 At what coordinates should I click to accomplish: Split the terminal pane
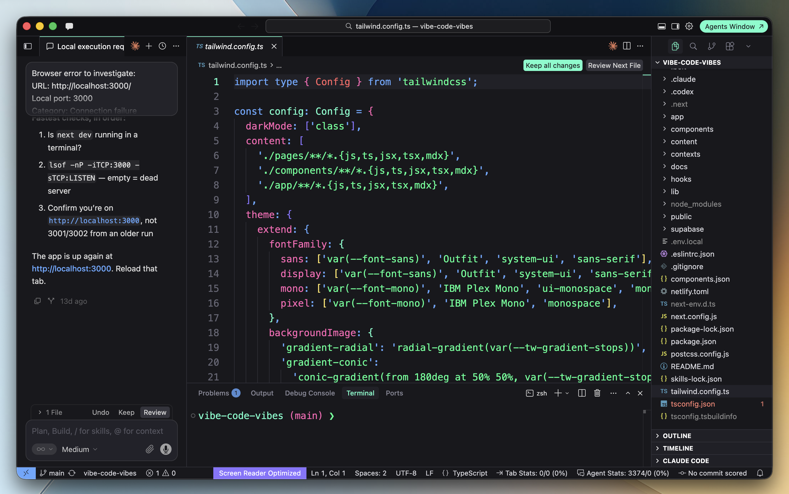click(x=582, y=393)
